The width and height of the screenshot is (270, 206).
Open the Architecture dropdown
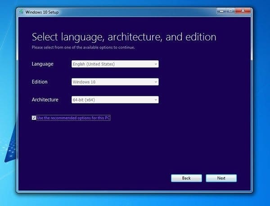coord(115,100)
